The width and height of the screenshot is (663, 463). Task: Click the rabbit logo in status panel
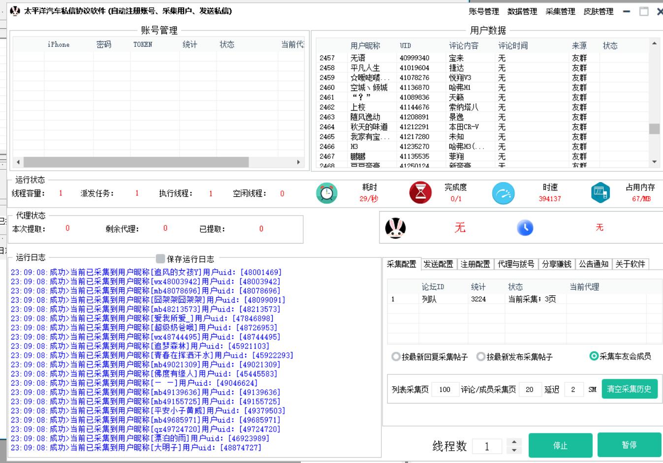[x=395, y=228]
